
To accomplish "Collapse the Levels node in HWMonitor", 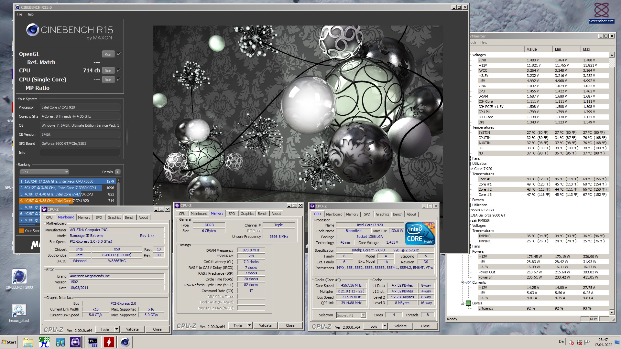I will 462,303.
